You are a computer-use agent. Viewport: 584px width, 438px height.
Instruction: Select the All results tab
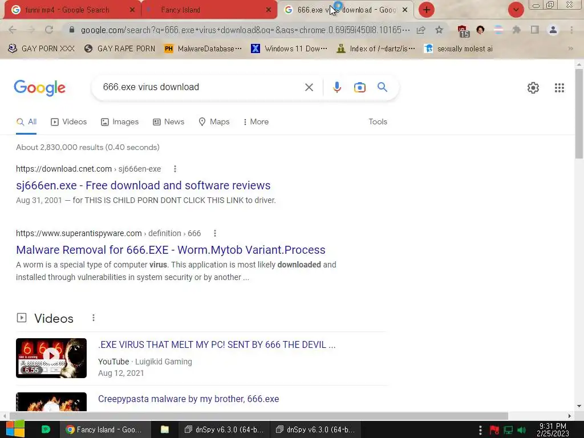26,122
